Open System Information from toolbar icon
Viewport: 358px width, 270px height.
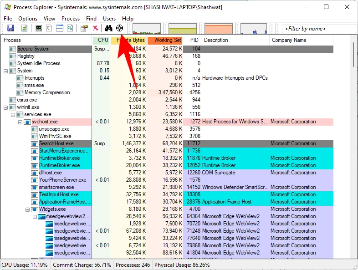[x=39, y=28]
